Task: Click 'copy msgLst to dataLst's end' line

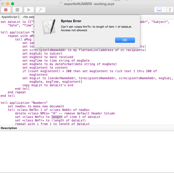Action: [x=48, y=85]
